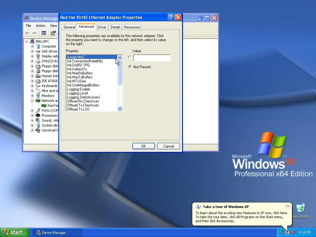Collapse the Network adapters node
The width and height of the screenshot is (316, 237).
32,101
